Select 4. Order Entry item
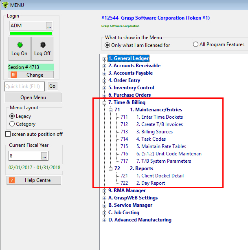Screen dimensions: 248x250 click(x=124, y=80)
